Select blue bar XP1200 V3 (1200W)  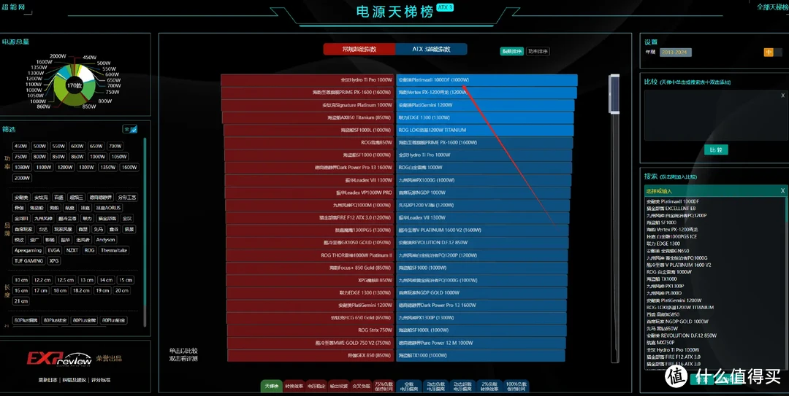[483, 205]
